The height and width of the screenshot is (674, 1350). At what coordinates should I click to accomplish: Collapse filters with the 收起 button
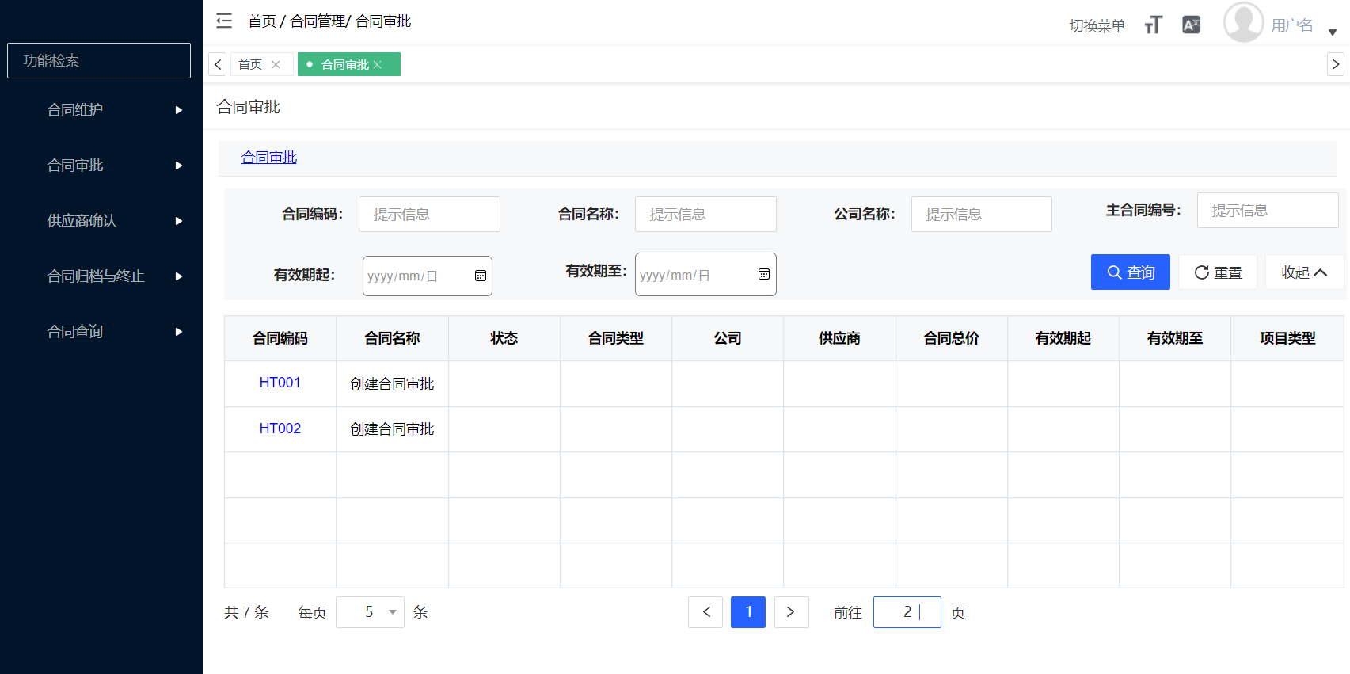[x=1305, y=272]
